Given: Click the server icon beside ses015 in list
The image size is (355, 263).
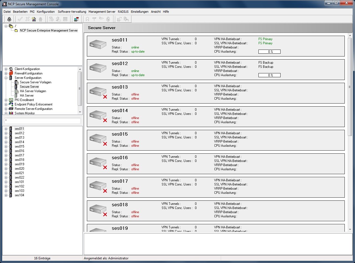Looking at the screenshot, I should point(11,146).
